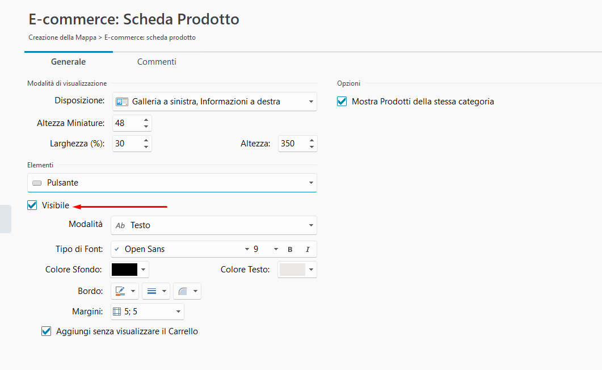Uncheck the Visibile checkbox

pos(32,205)
